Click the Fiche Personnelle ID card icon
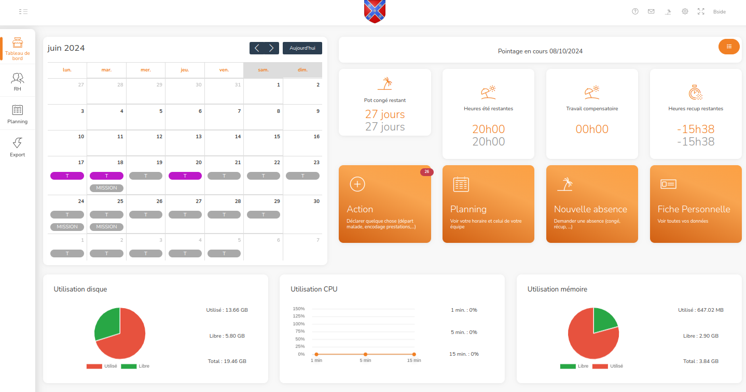Viewport: 746px width, 392px height. (x=668, y=184)
